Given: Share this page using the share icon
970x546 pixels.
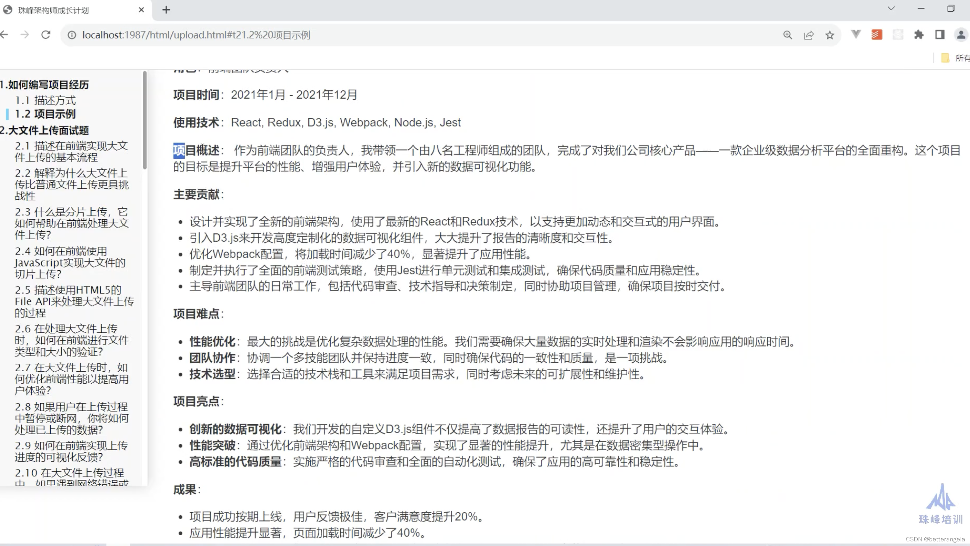Looking at the screenshot, I should click(x=809, y=35).
